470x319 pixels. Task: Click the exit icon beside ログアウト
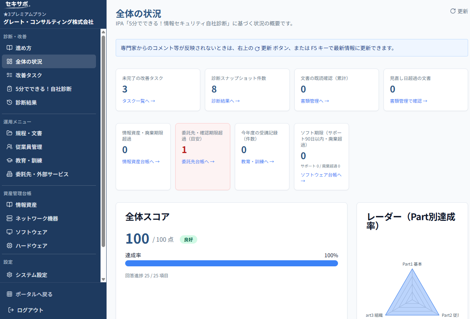[11, 310]
